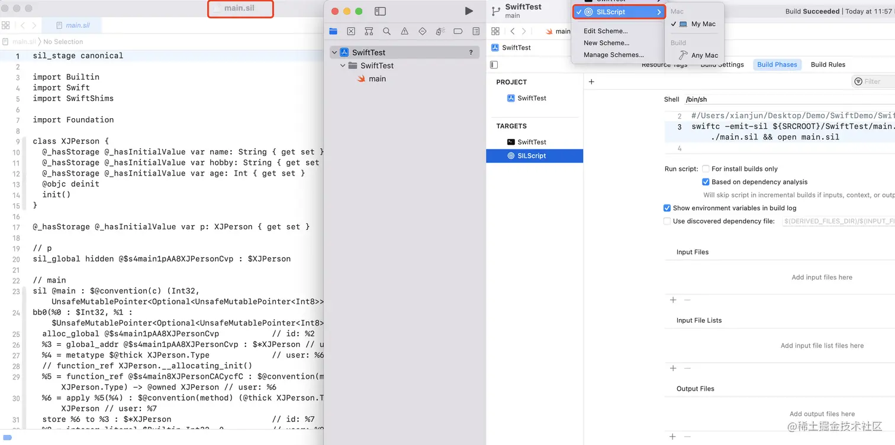Click the SwiftTest breadcrumb in the jump bar

516,48
